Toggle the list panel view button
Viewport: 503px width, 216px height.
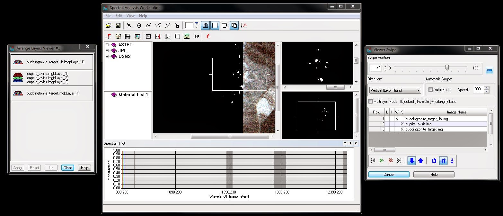tap(215, 25)
